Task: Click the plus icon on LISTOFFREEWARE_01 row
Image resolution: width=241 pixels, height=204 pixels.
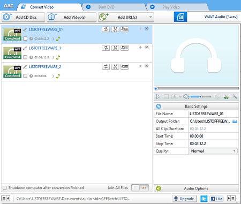Action: pos(140,28)
